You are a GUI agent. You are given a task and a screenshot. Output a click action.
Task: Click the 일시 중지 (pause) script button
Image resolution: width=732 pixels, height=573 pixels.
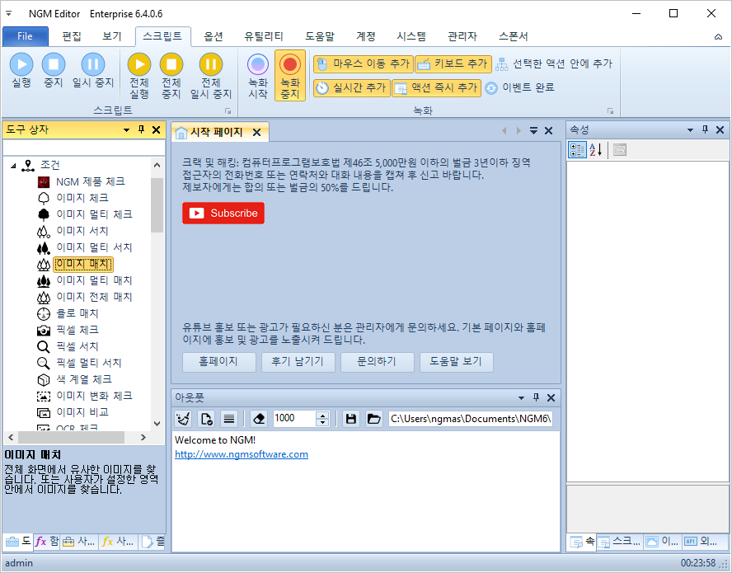tap(93, 71)
